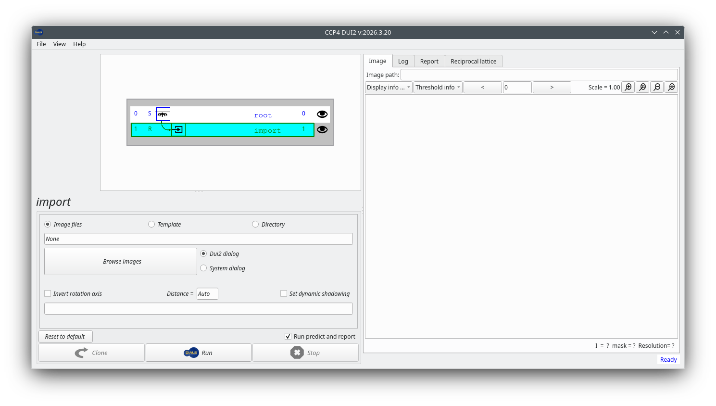Viewport: 716px width, 406px height.
Task: Select the import row label in tree
Action: 267,130
